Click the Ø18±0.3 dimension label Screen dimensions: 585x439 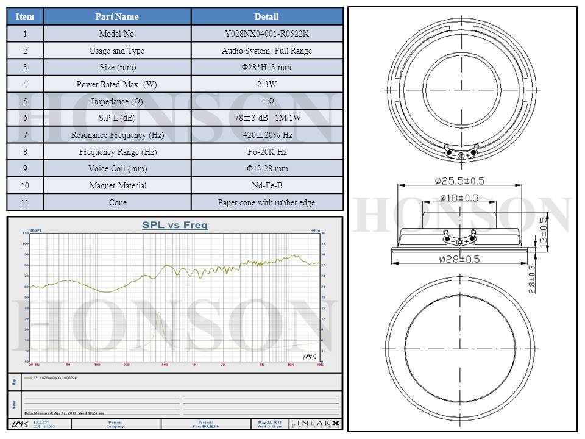pyautogui.click(x=460, y=198)
